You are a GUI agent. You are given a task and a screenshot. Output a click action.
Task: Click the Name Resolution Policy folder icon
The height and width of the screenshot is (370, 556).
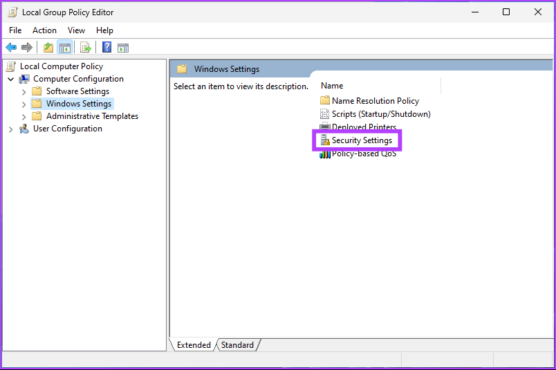[x=325, y=100]
